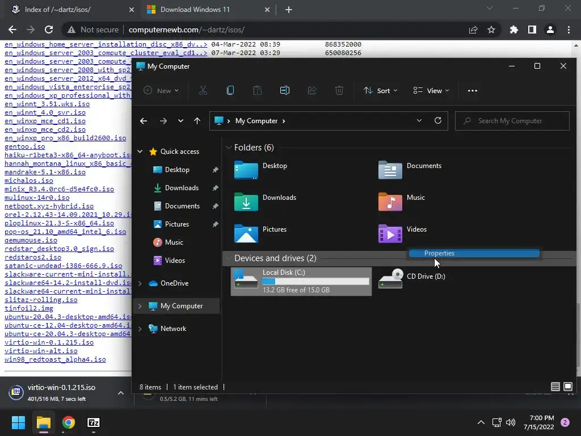Click the Paste clipboard icon in Explorer toolbar
The width and height of the screenshot is (581, 436).
pyautogui.click(x=257, y=90)
